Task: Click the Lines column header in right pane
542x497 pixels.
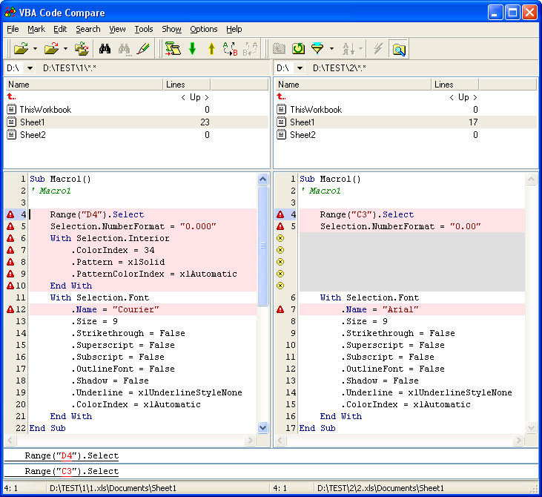Action: [x=443, y=85]
